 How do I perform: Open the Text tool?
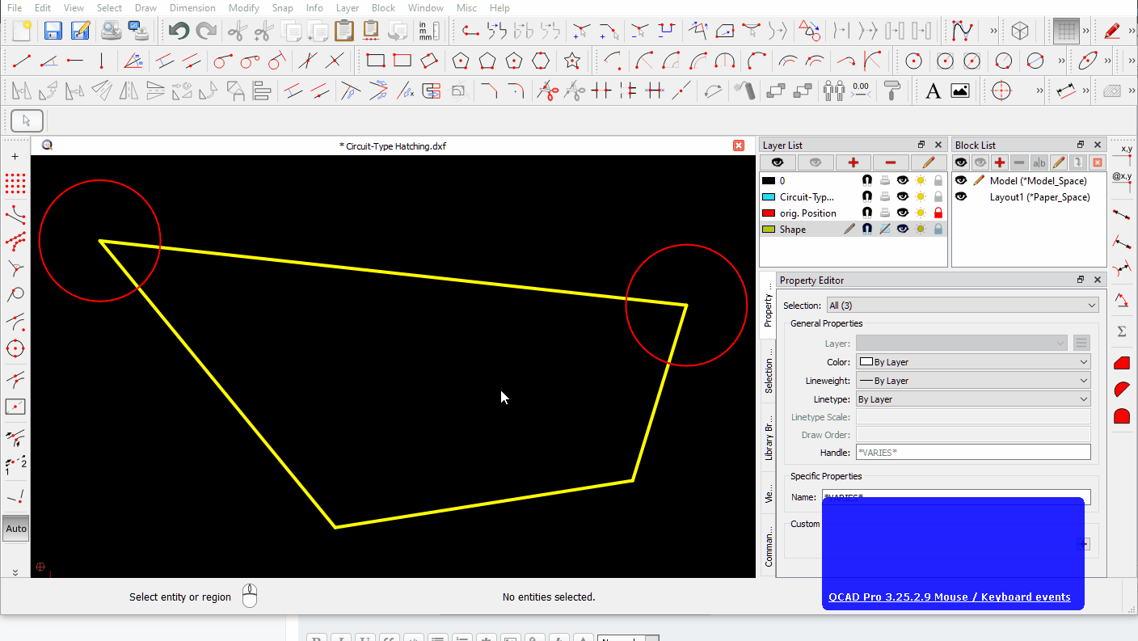[933, 91]
